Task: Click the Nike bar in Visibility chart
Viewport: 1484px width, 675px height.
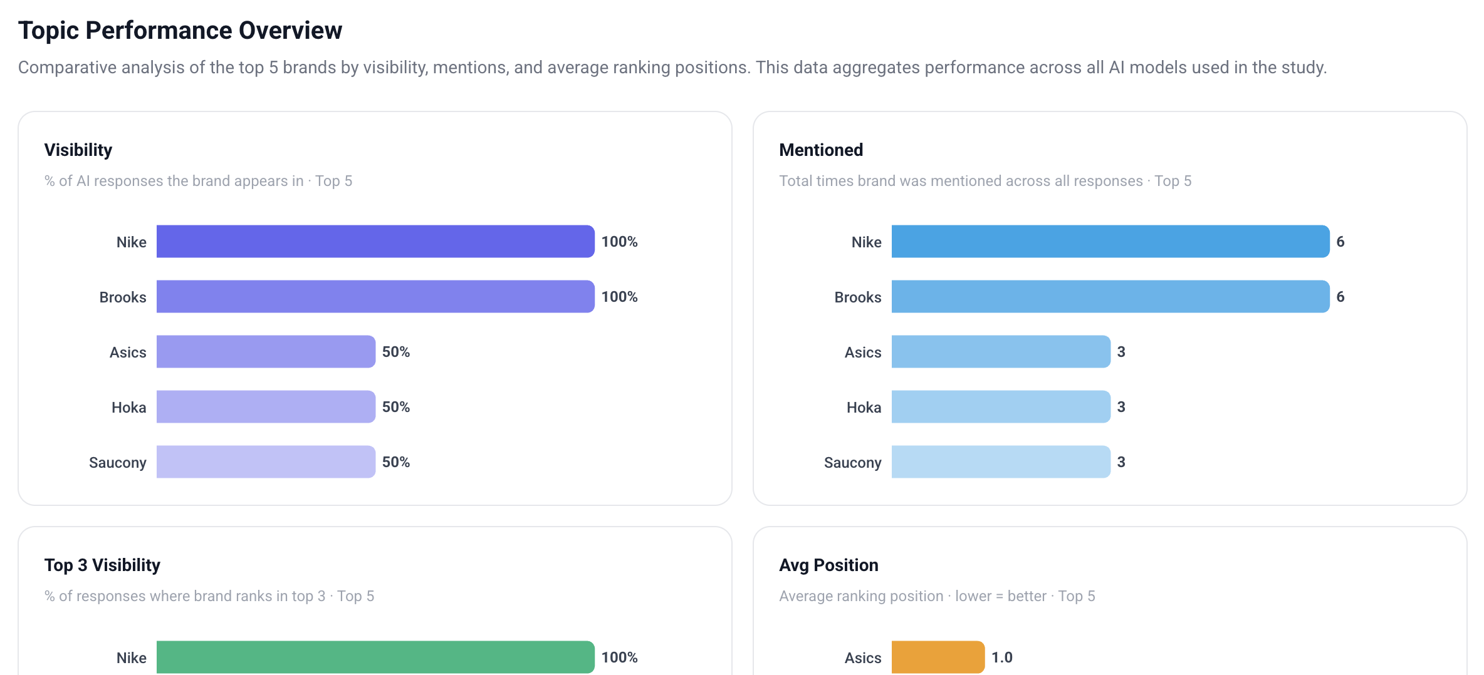Action: point(375,242)
